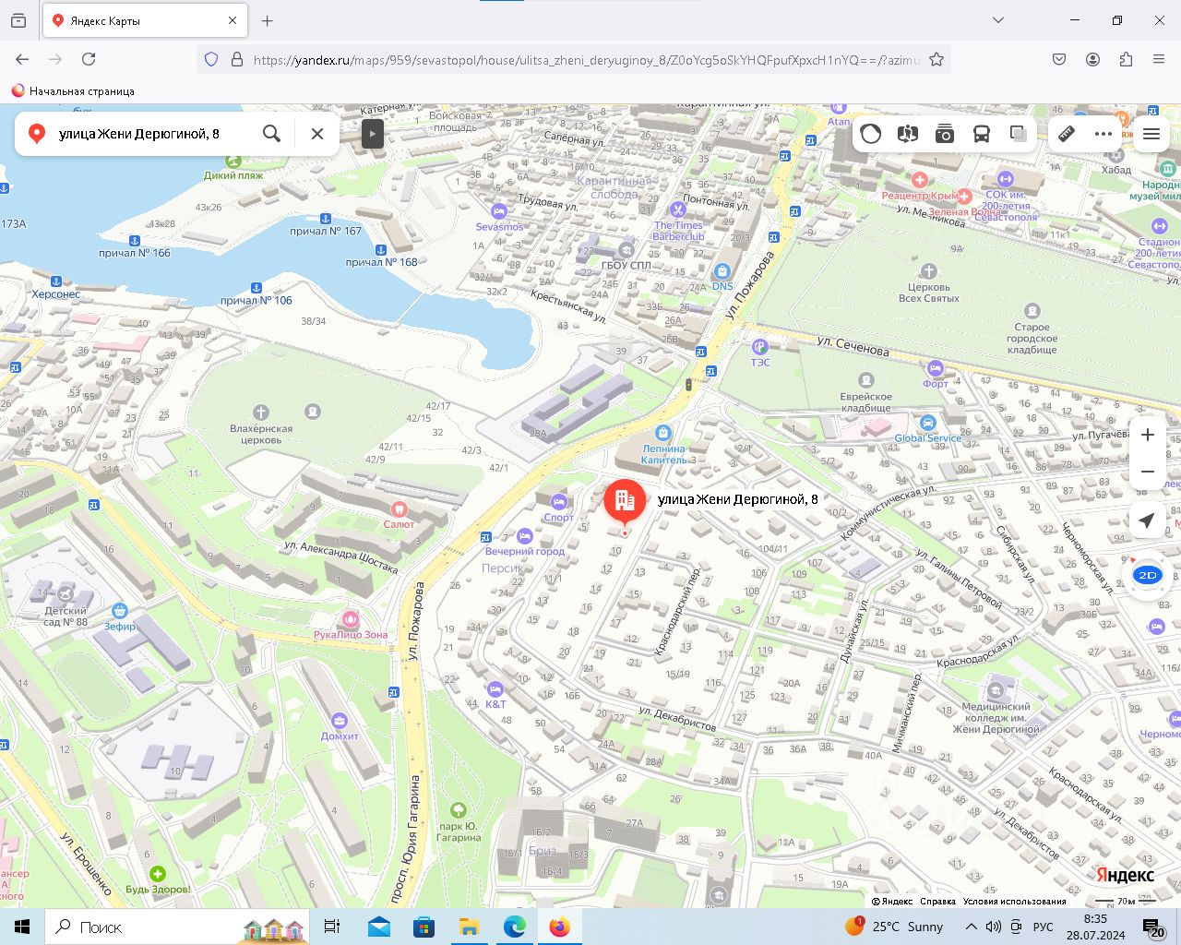Go back to the previous page

(x=22, y=59)
